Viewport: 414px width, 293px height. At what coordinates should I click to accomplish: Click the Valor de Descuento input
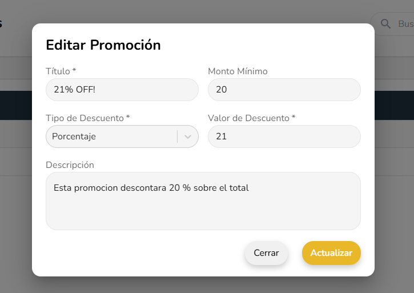284,137
